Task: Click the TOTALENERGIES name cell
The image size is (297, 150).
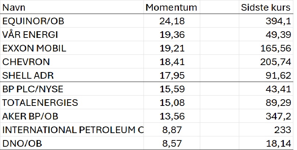Action: tap(72, 102)
